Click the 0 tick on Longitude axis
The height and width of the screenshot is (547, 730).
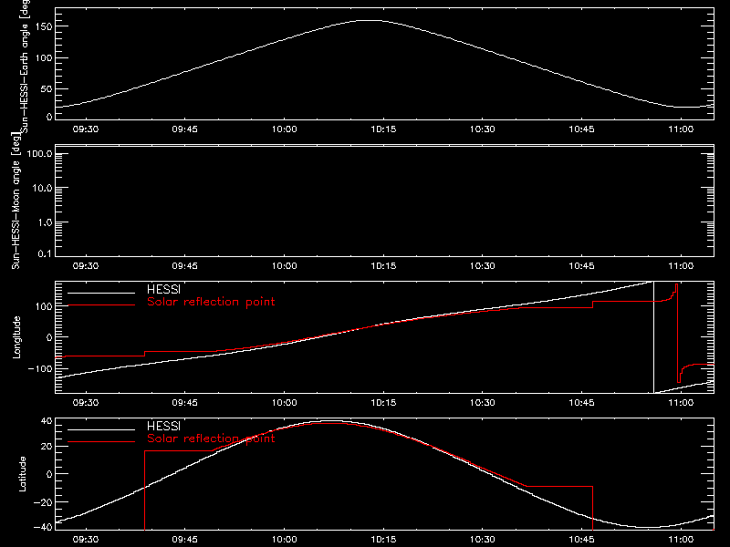coord(49,337)
